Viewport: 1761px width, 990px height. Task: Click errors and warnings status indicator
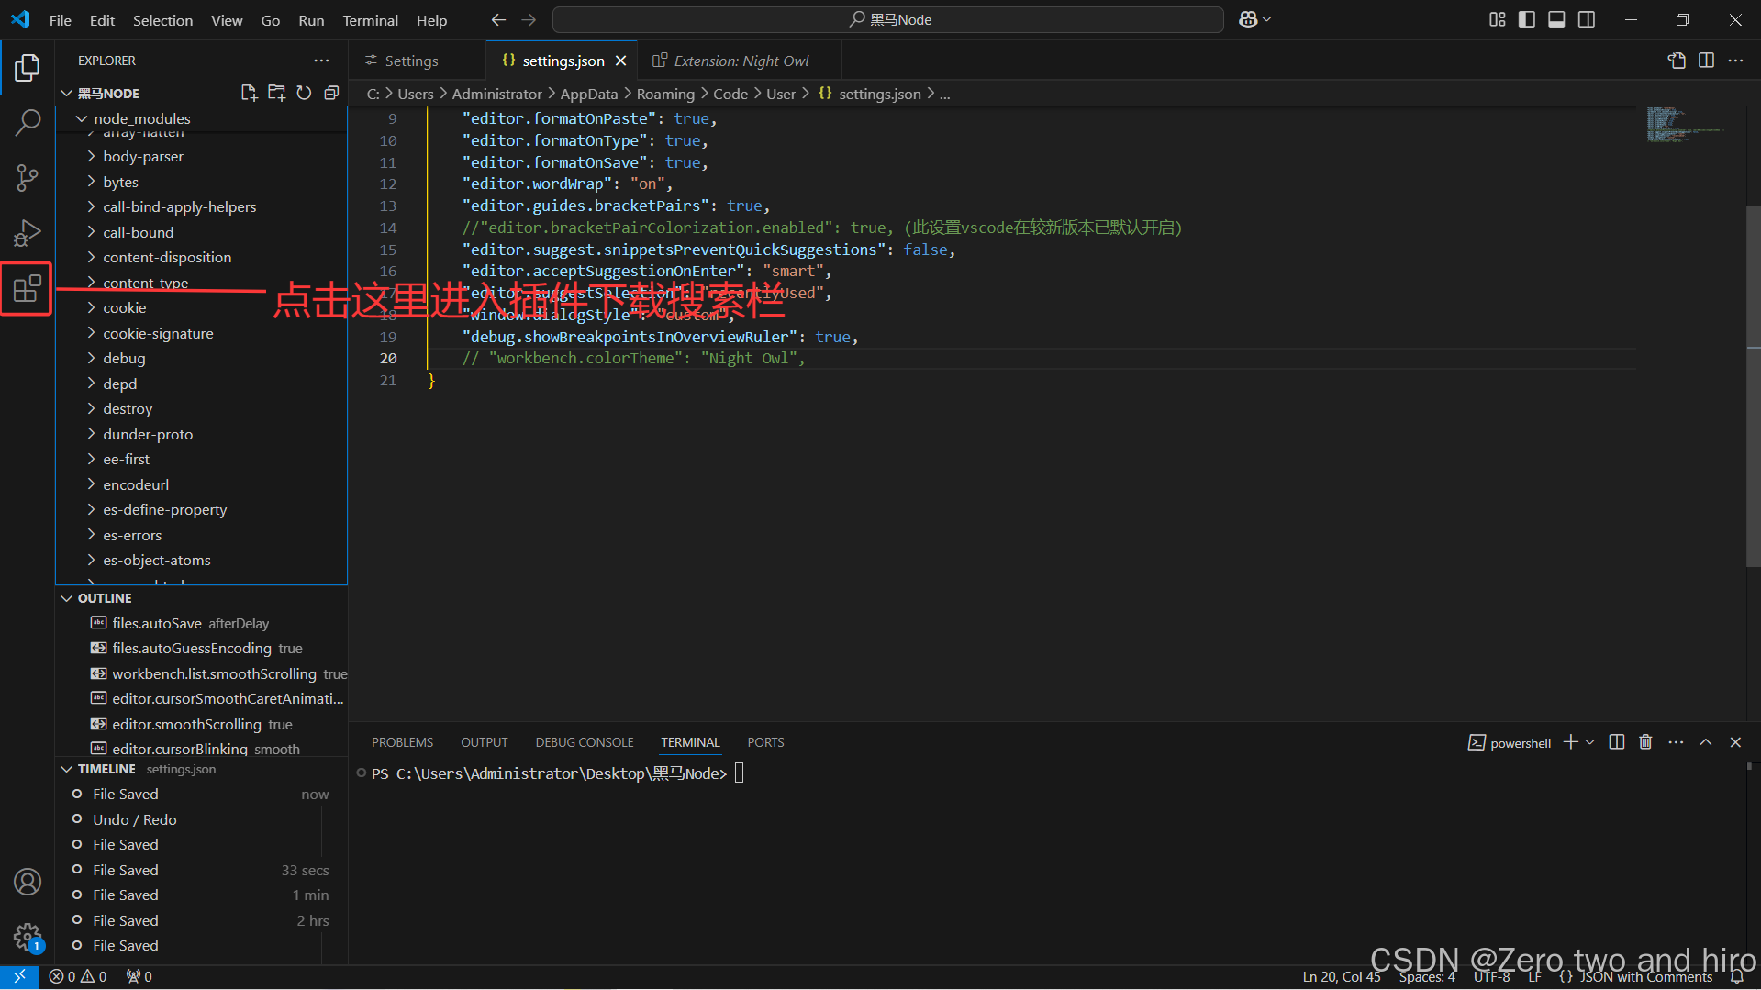pyautogui.click(x=78, y=976)
